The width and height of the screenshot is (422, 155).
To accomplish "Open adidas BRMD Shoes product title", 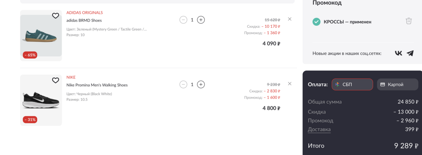I will tap(84, 20).
